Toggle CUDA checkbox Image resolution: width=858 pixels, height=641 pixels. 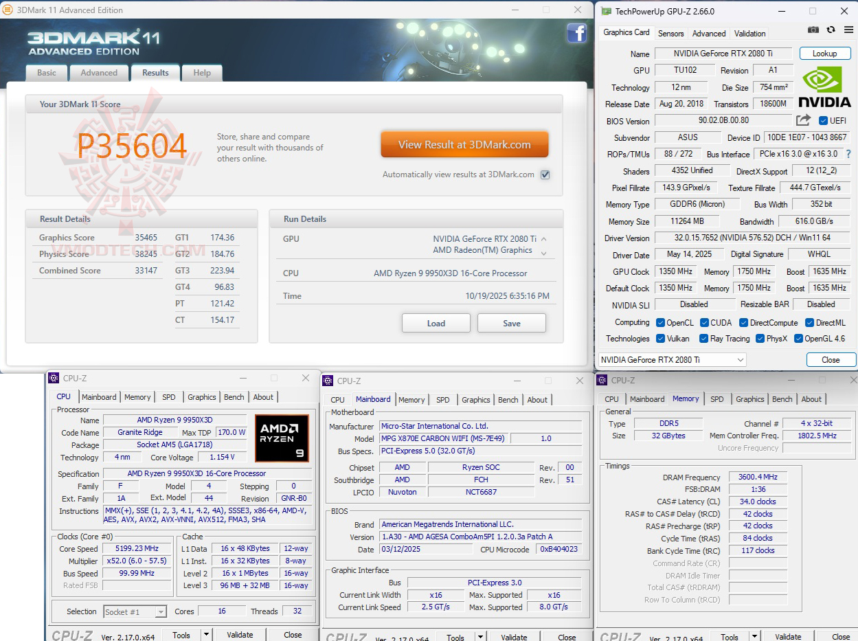coord(704,322)
